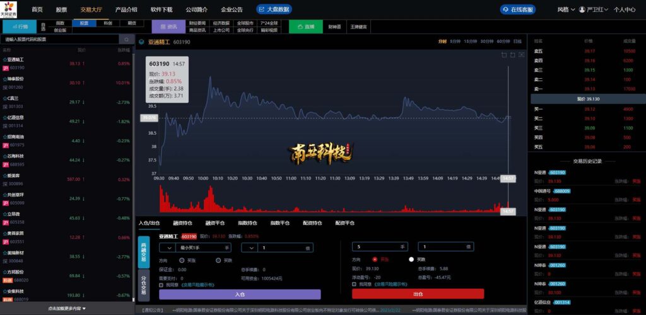
Task: Click the first chart zoom tool icon
Action: coord(503,55)
